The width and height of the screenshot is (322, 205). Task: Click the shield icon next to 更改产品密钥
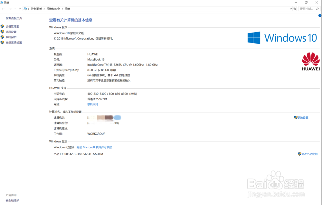pyautogui.click(x=299, y=154)
